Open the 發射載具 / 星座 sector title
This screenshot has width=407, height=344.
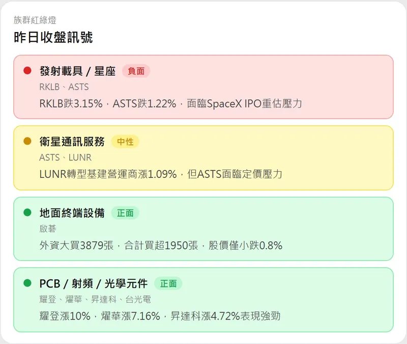tap(77, 71)
